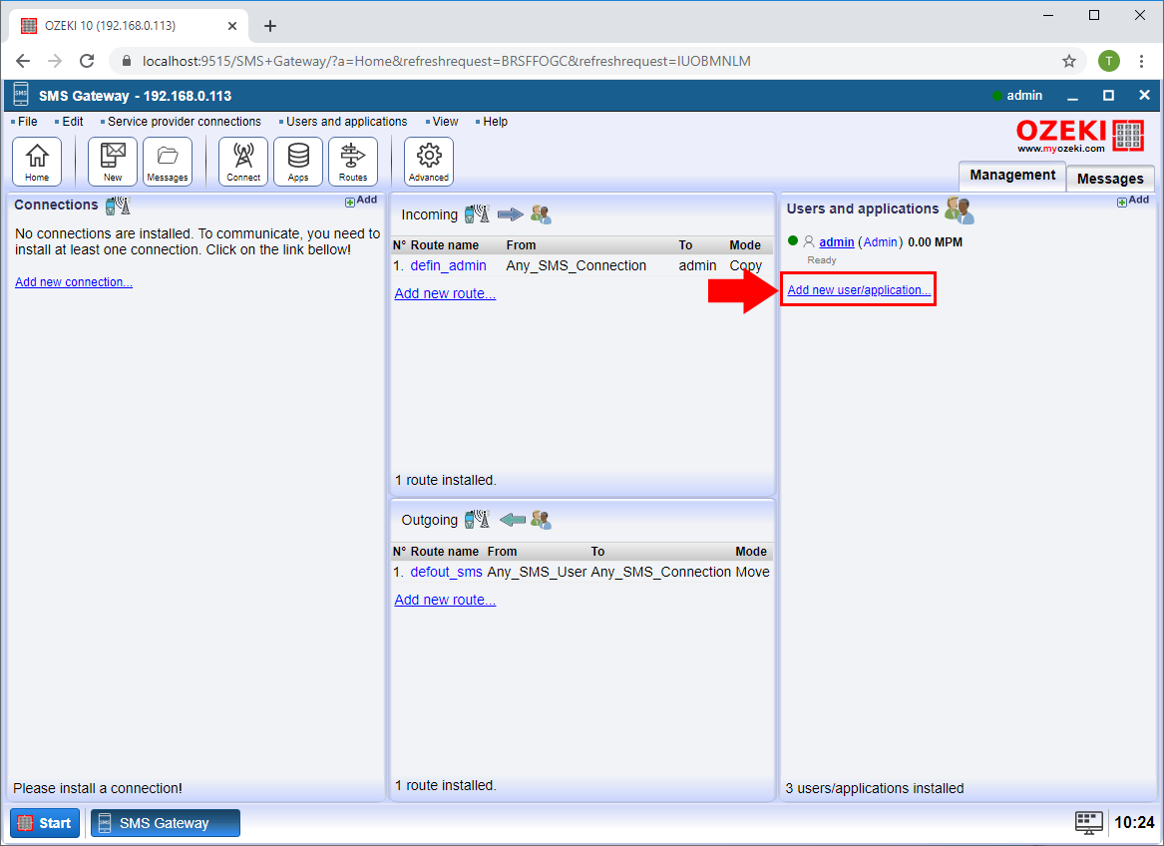Click the Please install a connection status
This screenshot has height=846, width=1164.
point(97,788)
